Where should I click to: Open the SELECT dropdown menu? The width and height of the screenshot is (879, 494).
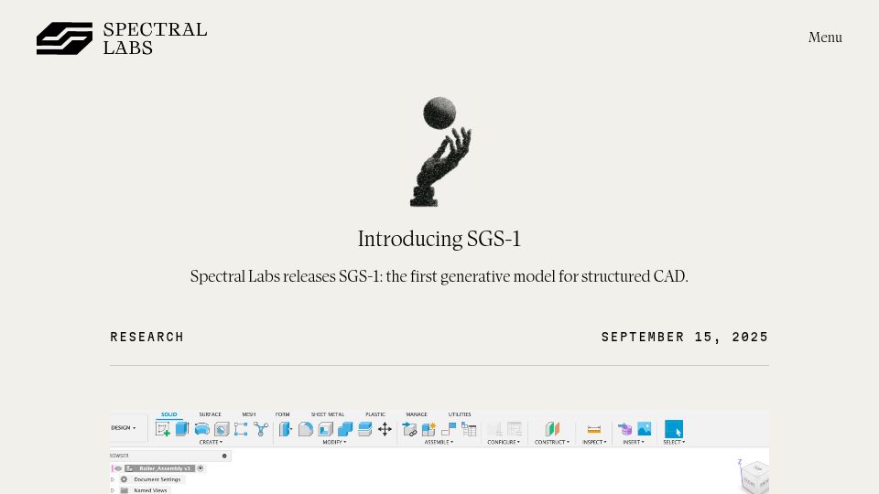tap(674, 443)
